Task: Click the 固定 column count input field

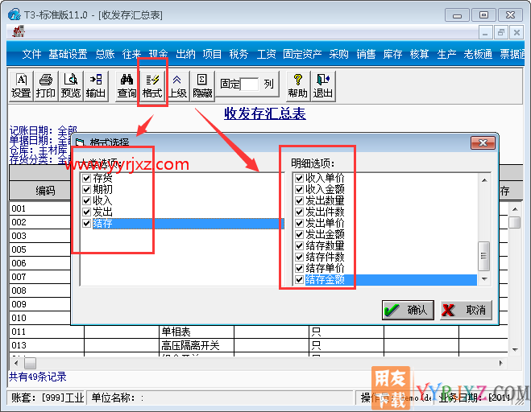Action: (249, 84)
